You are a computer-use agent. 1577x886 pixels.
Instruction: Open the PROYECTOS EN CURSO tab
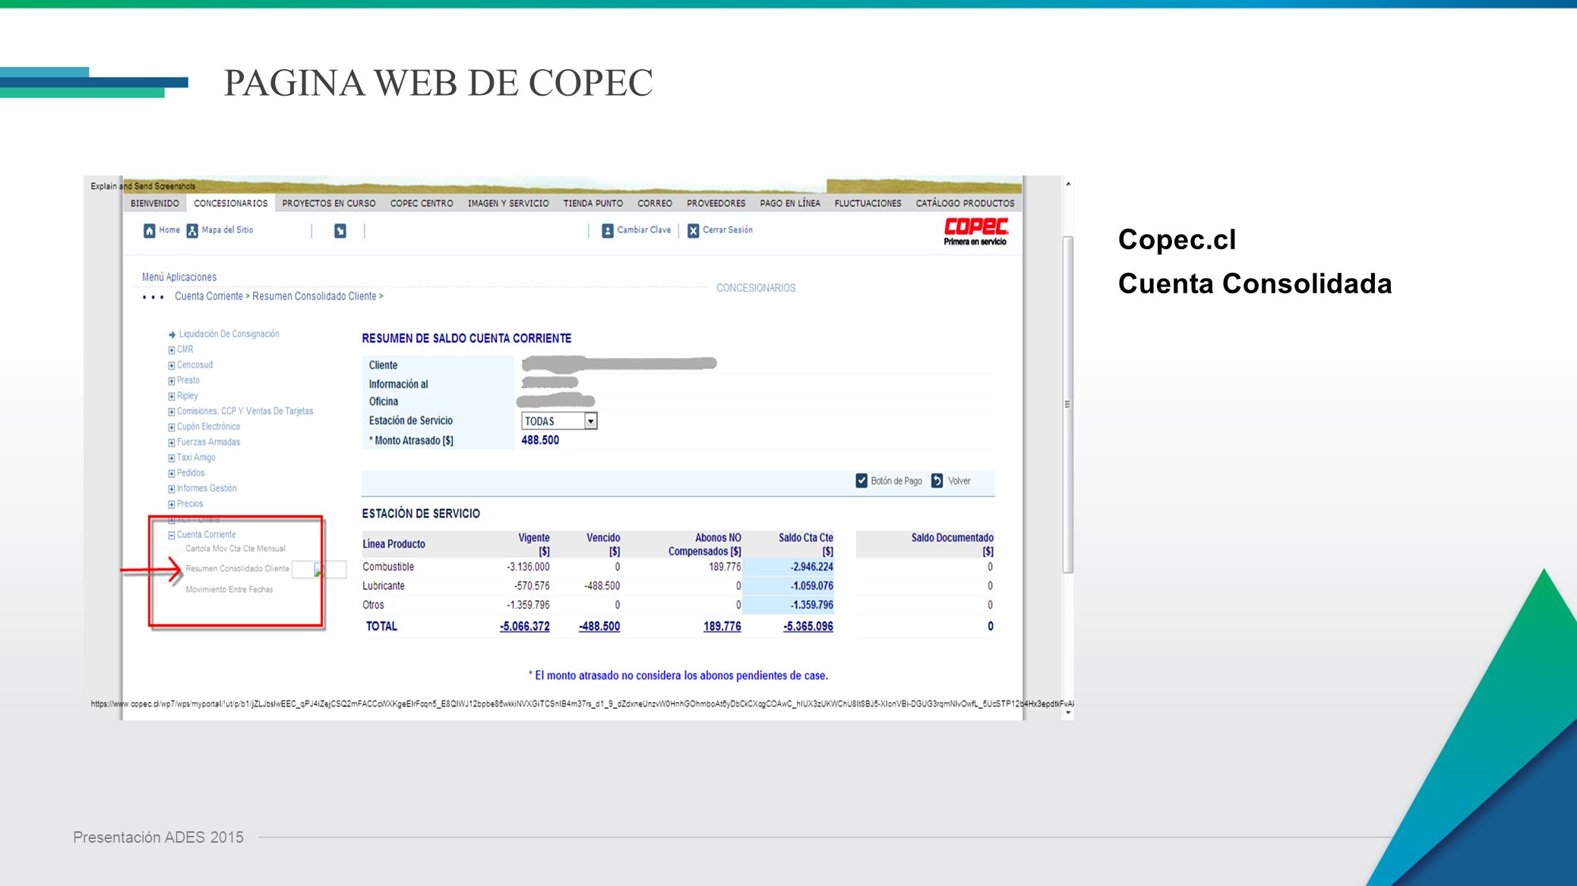[329, 204]
